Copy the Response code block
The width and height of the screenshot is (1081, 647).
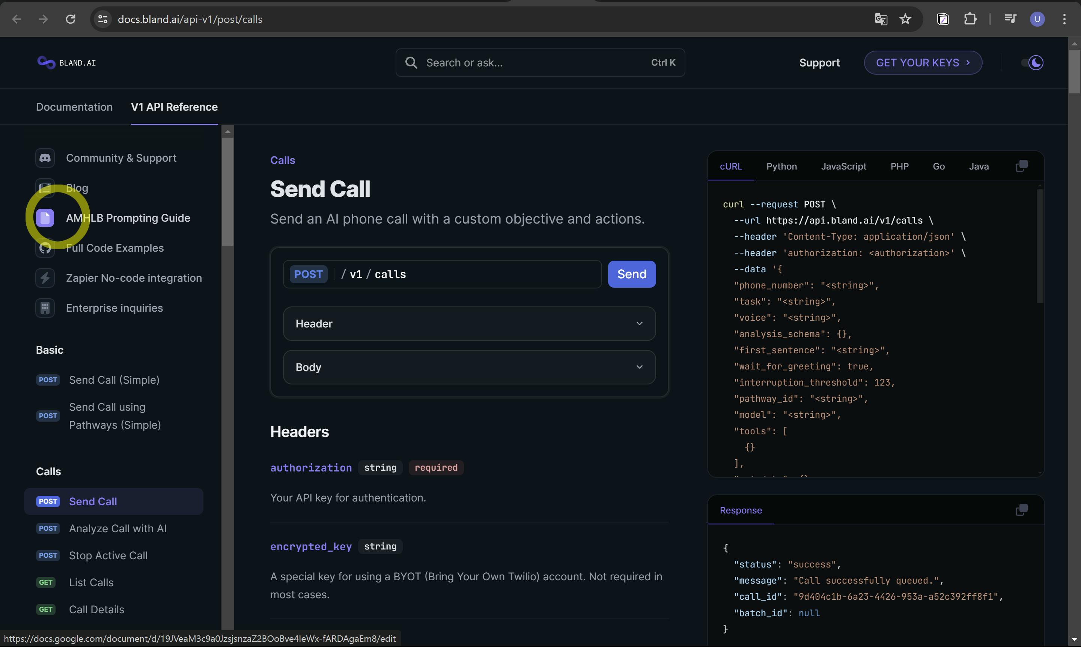(x=1021, y=510)
